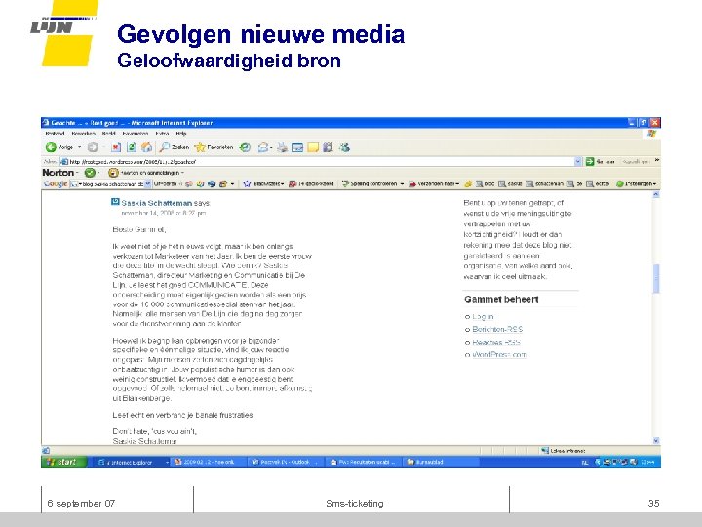This screenshot has width=702, height=527.
Task: Open the Bestand menu
Action: (x=55, y=133)
